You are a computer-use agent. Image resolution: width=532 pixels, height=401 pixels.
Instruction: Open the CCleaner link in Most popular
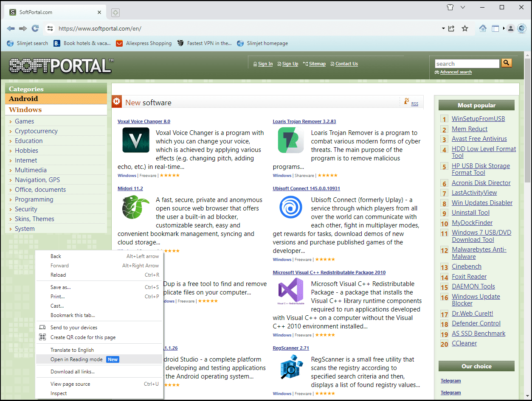464,343
